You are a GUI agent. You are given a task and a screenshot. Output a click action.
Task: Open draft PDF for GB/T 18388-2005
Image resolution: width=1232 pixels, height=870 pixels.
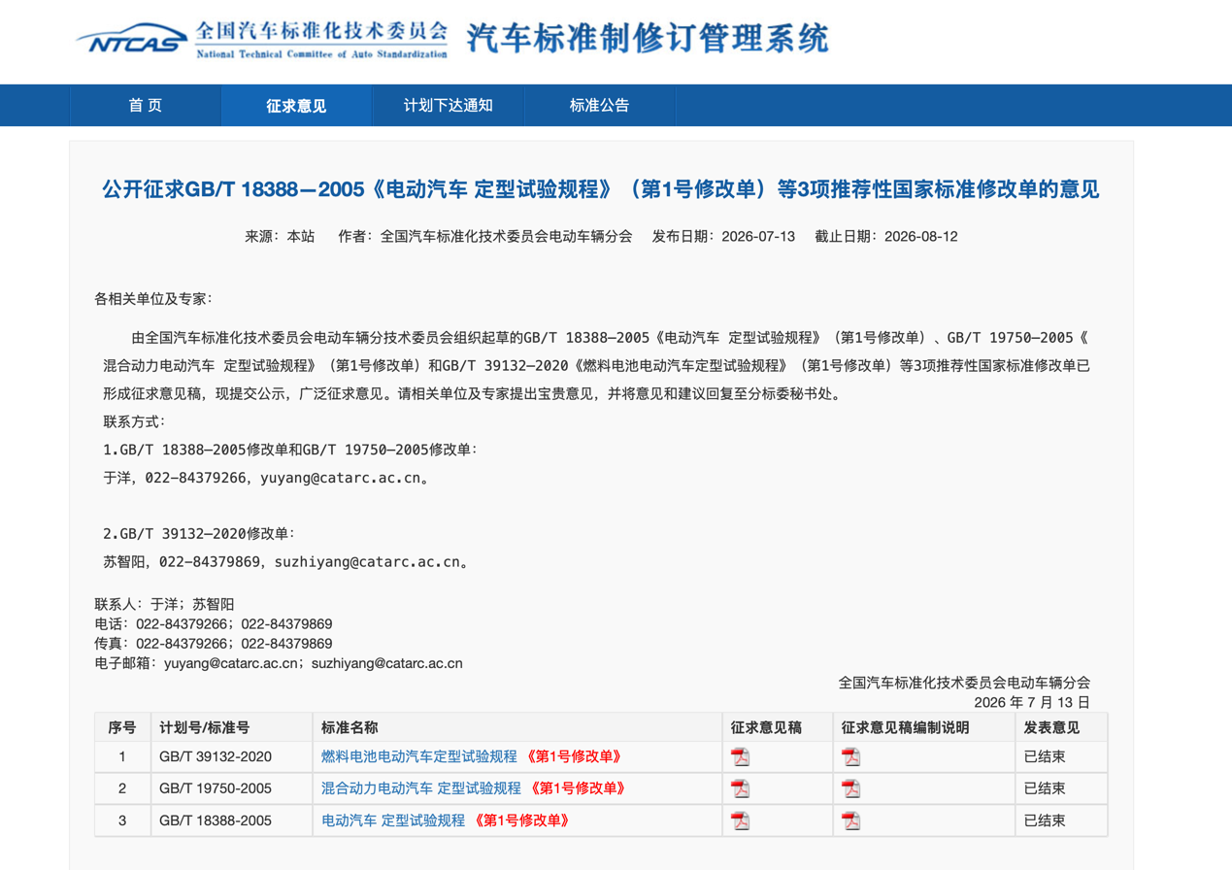tap(741, 820)
